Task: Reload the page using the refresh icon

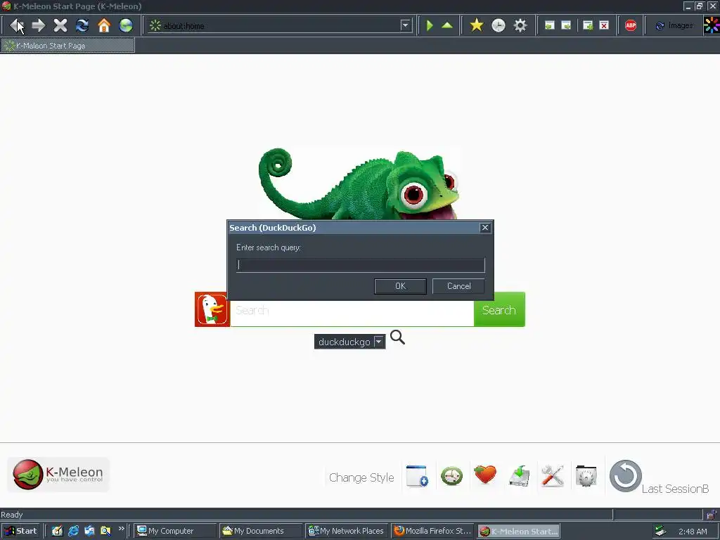Action: (82, 25)
